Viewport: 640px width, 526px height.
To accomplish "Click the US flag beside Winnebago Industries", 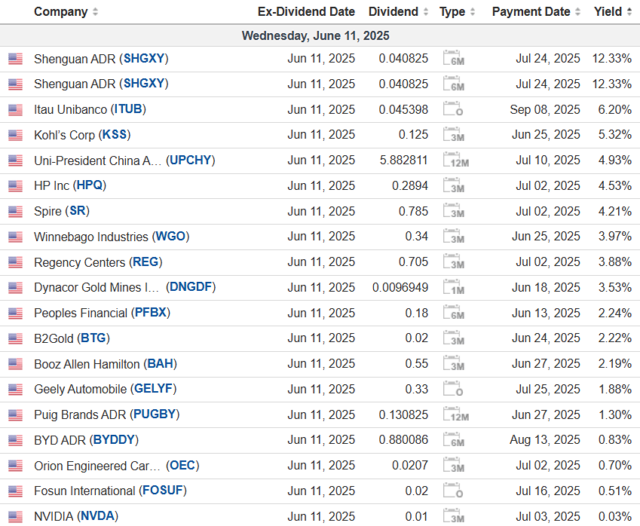I will [15, 237].
